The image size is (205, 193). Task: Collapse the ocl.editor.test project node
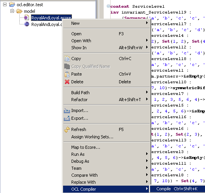click(x=5, y=5)
